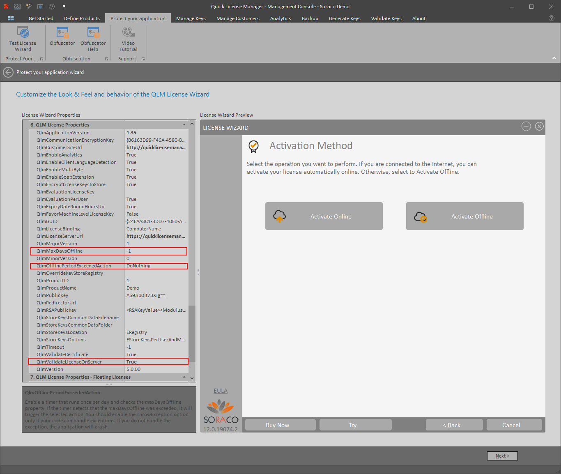Open the Generate Keys tab
This screenshot has width=561, height=474.
345,18
